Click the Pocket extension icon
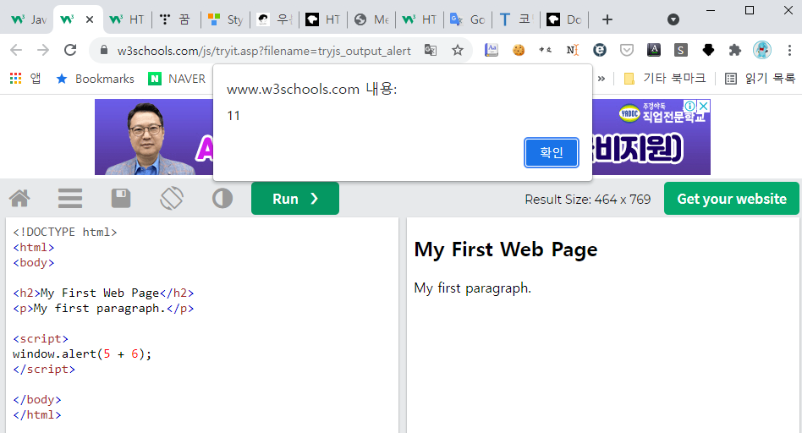Viewport: 802px width, 433px height. click(x=627, y=50)
